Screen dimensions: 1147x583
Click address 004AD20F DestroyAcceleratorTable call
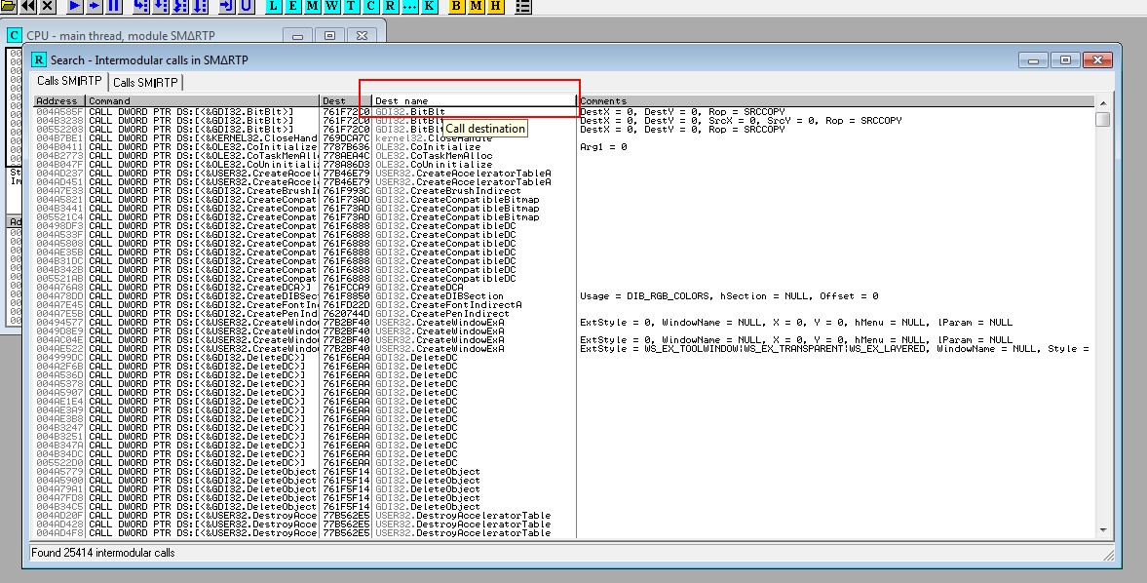coord(564,516)
